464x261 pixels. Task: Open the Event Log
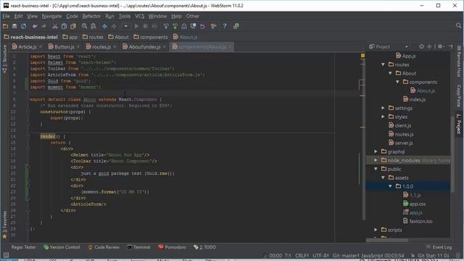(439, 247)
